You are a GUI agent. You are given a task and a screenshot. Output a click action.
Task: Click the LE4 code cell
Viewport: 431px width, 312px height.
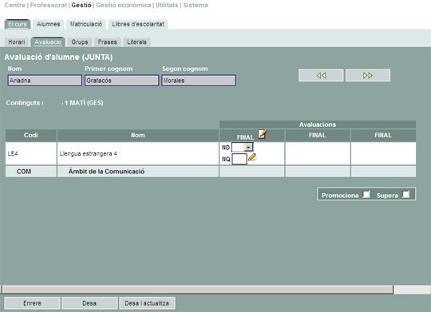point(31,153)
